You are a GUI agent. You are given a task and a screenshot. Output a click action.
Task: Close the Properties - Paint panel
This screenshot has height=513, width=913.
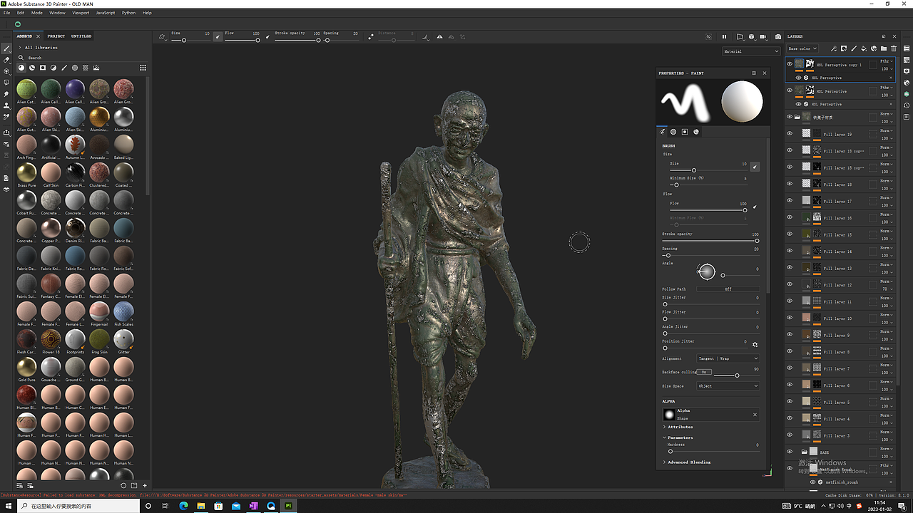pyautogui.click(x=765, y=73)
